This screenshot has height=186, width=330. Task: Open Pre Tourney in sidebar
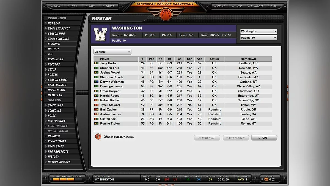coord(57,121)
